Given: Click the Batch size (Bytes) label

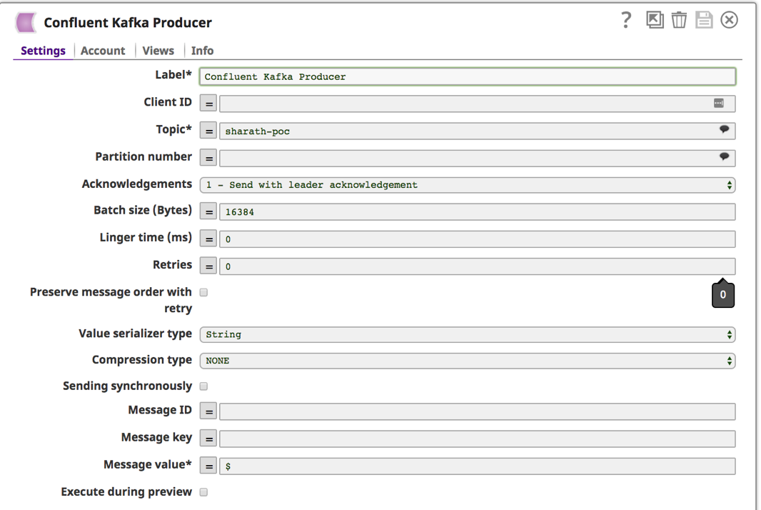Looking at the screenshot, I should coord(143,210).
